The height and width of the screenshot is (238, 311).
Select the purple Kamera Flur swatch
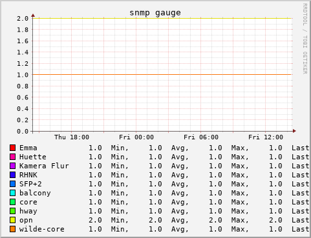pyautogui.click(x=12, y=166)
